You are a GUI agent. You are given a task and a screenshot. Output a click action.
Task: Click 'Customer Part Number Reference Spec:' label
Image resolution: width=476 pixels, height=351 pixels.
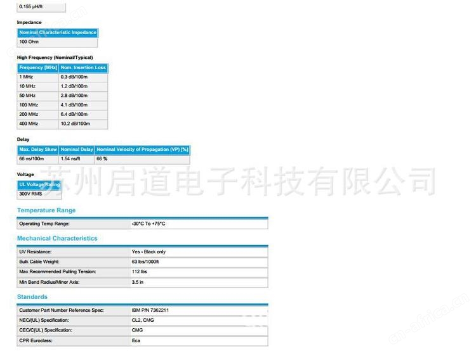[62, 310]
